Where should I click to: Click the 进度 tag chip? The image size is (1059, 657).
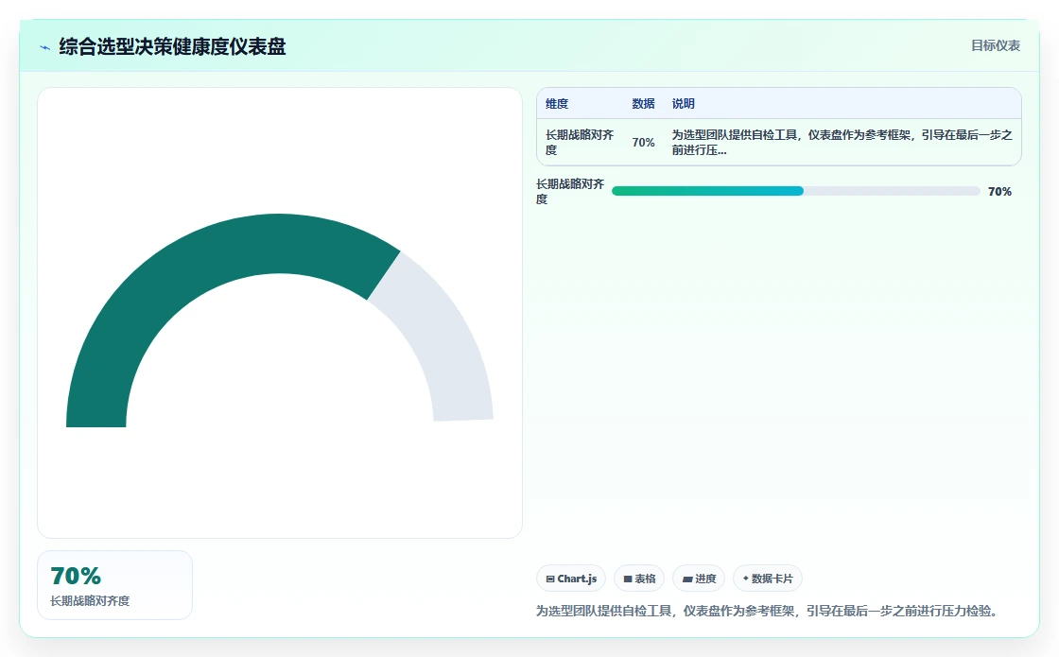tap(699, 579)
